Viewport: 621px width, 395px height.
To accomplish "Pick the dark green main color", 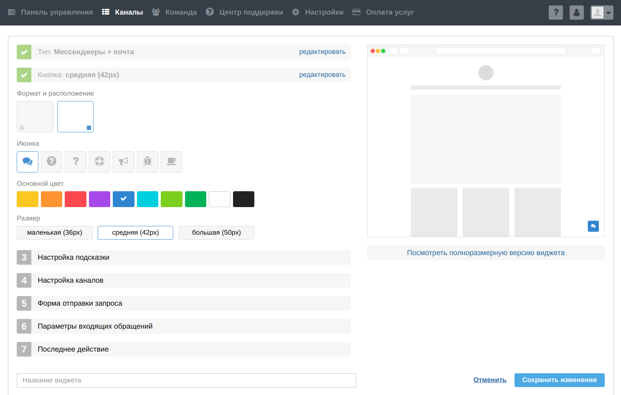I will [x=196, y=199].
